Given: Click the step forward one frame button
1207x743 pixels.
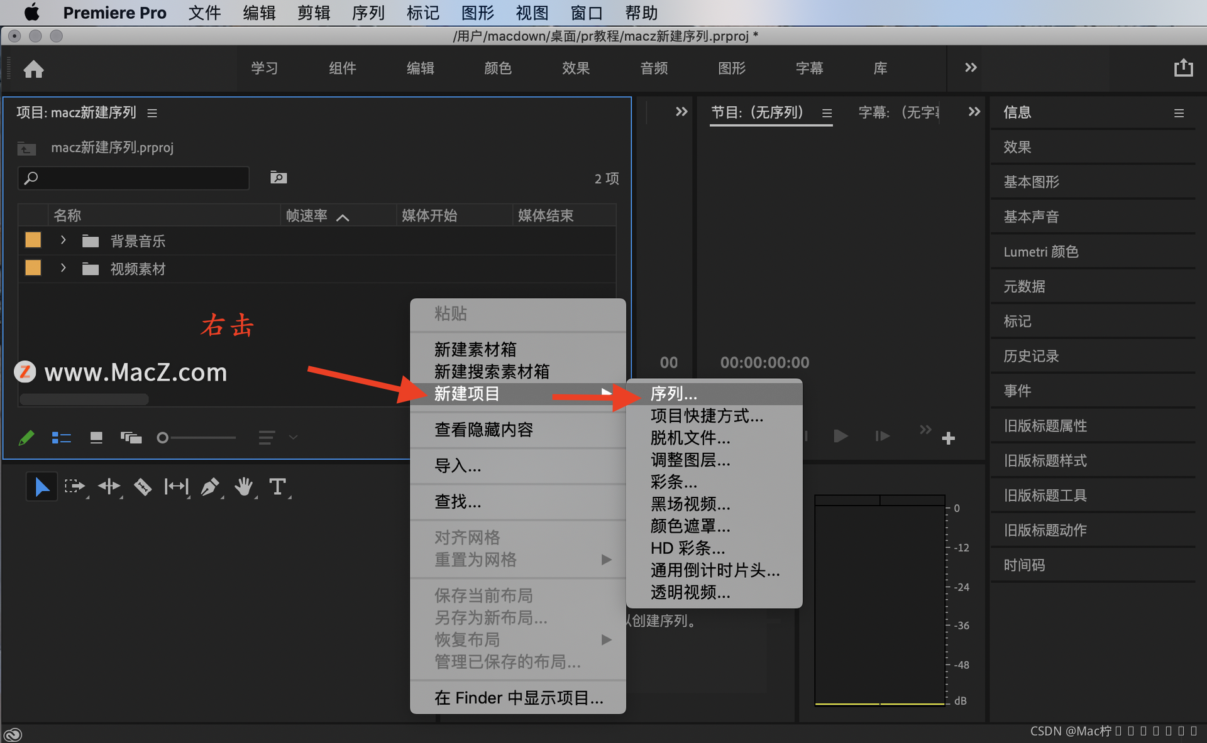Looking at the screenshot, I should (x=883, y=436).
